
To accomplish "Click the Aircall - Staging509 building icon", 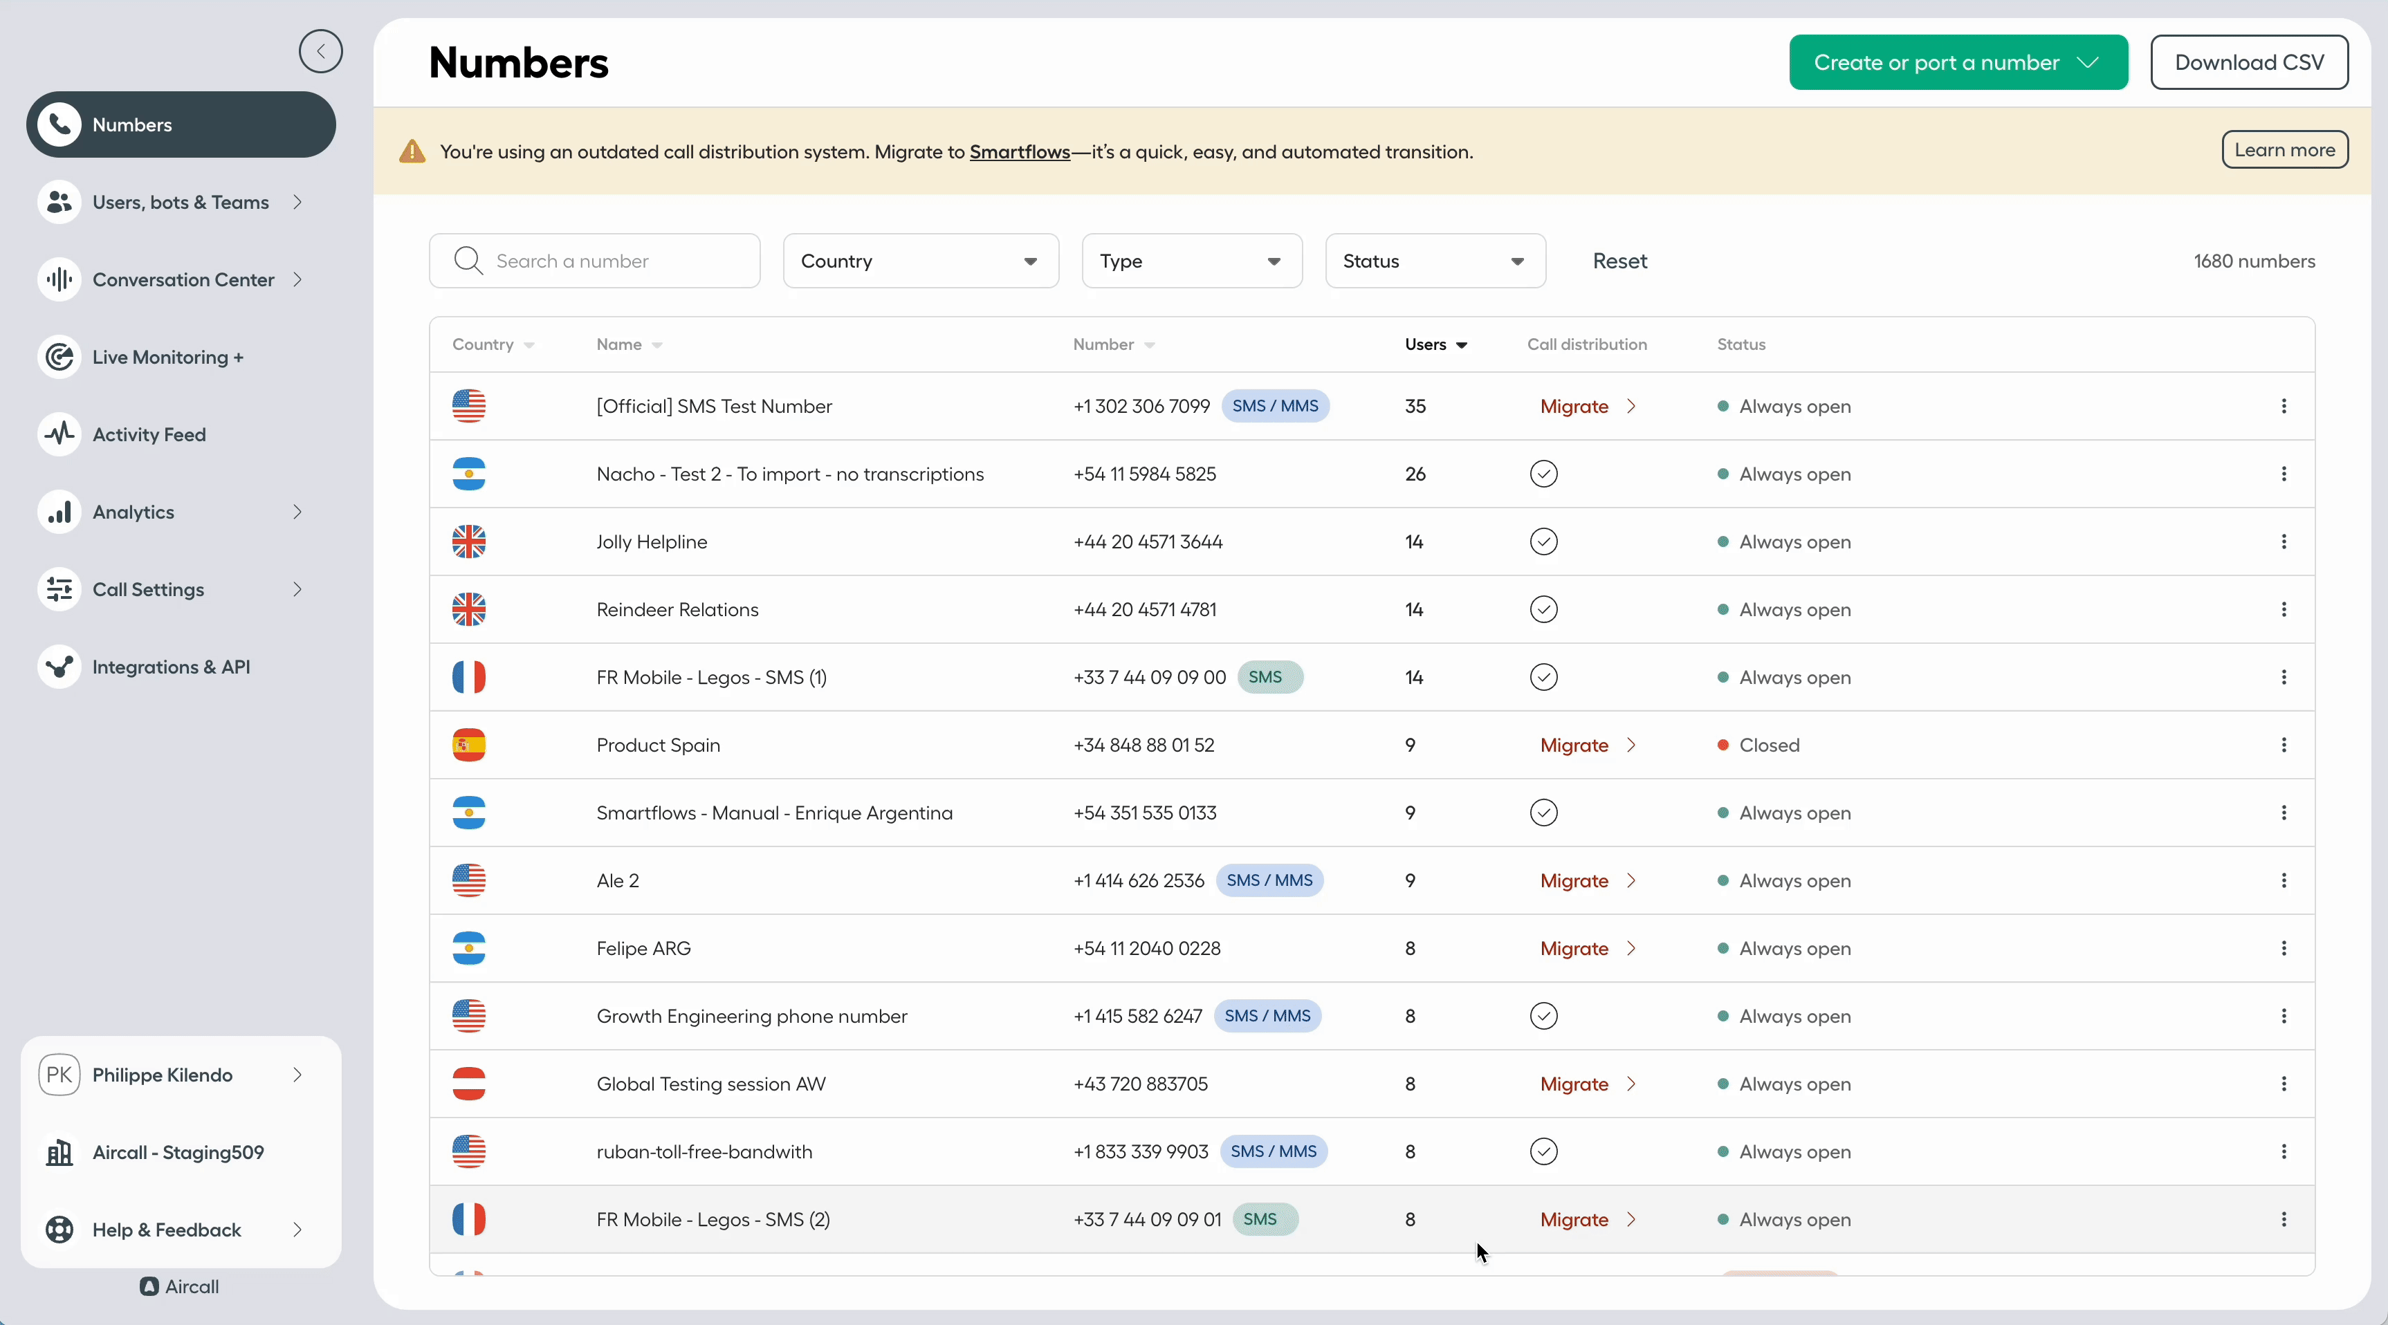I will tap(59, 1153).
